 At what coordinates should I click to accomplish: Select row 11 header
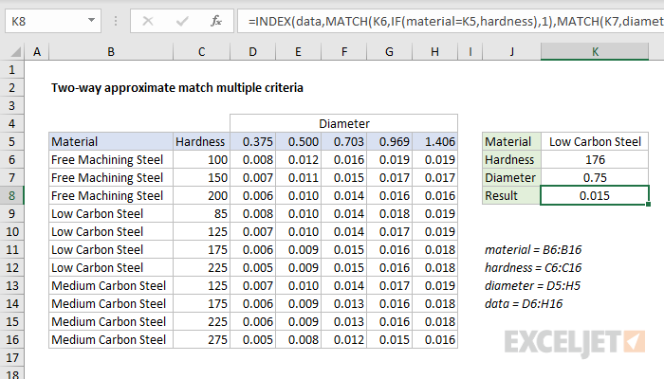(x=11, y=249)
